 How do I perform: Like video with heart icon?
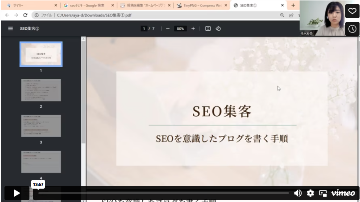pyautogui.click(x=352, y=11)
